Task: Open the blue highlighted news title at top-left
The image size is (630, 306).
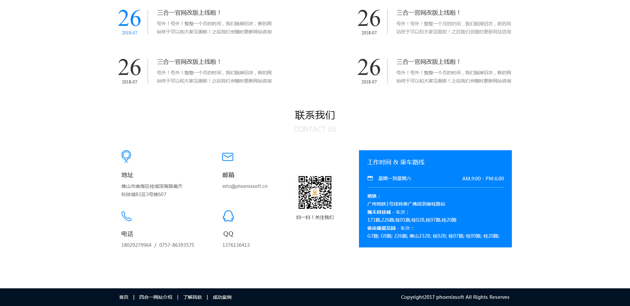Action: coord(189,13)
